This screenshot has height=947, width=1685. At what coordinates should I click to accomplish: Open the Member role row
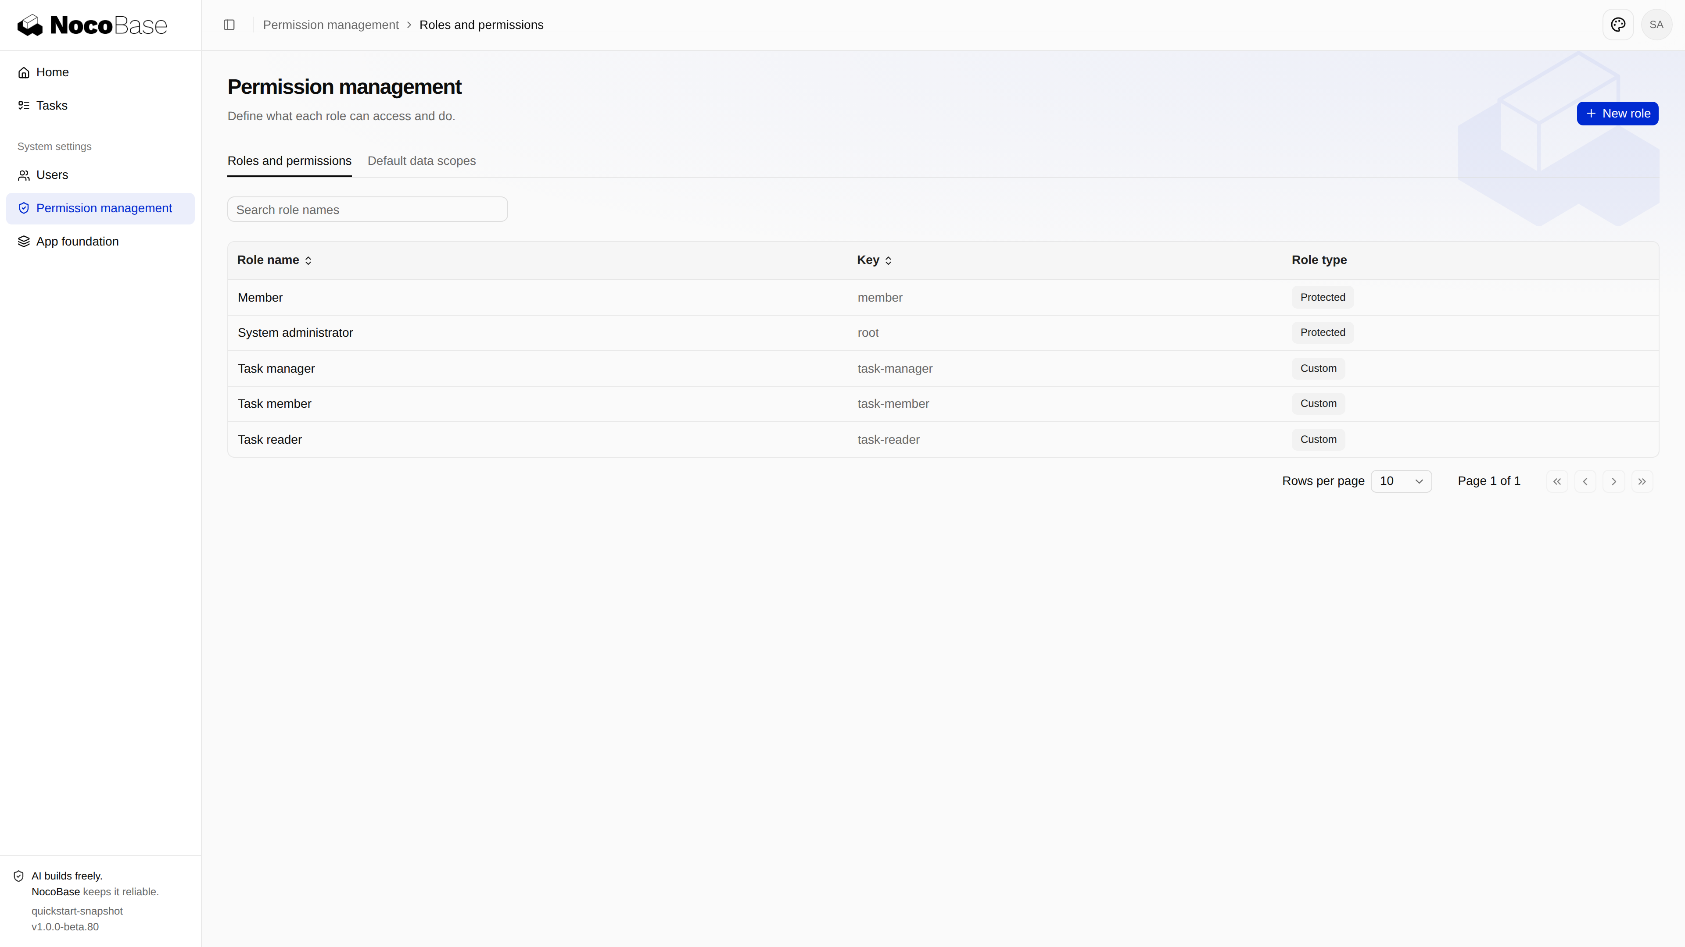coord(943,297)
